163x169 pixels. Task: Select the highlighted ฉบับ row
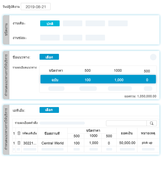point(98,79)
